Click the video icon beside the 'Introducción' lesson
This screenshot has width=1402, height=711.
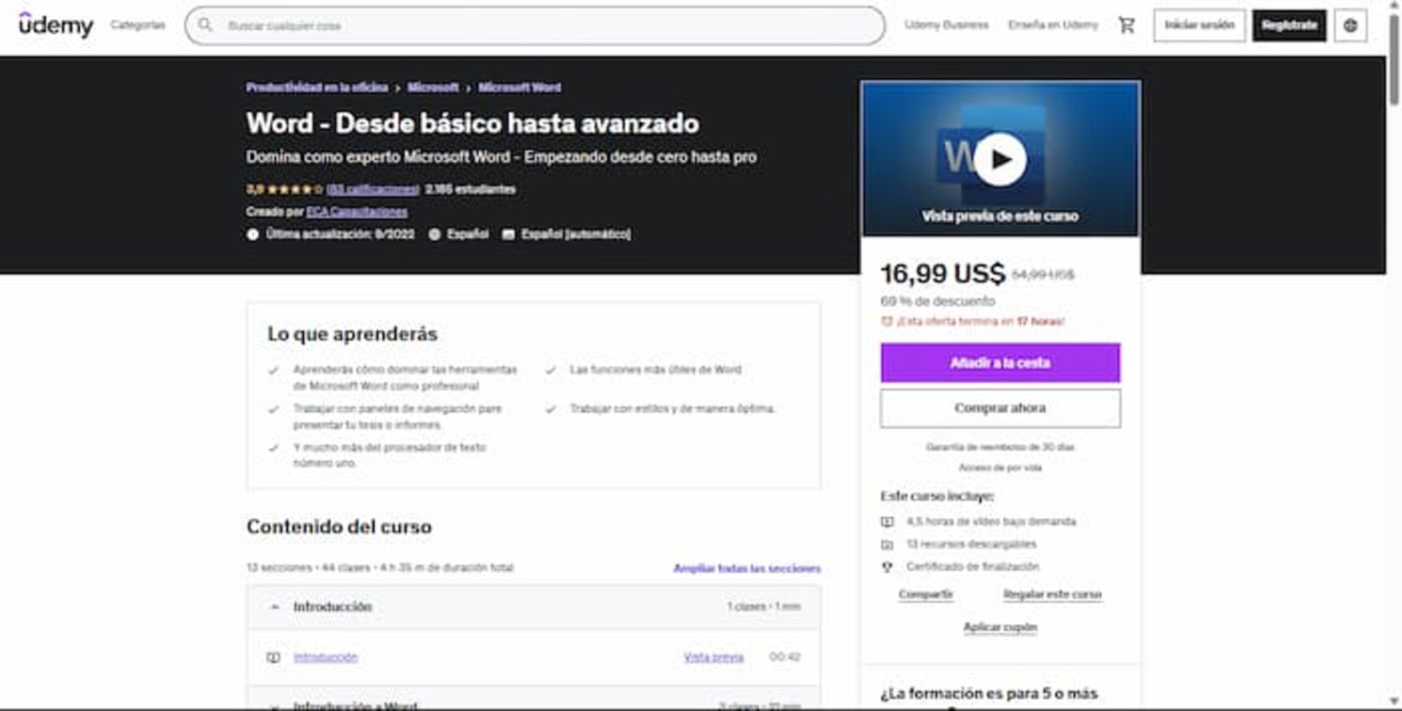click(x=273, y=657)
